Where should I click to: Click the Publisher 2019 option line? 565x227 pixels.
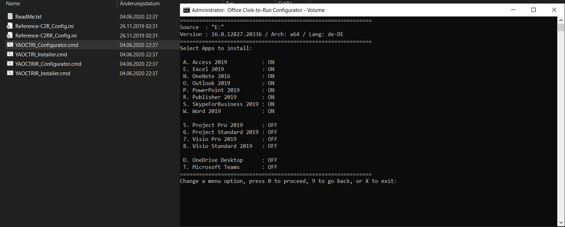coord(229,97)
